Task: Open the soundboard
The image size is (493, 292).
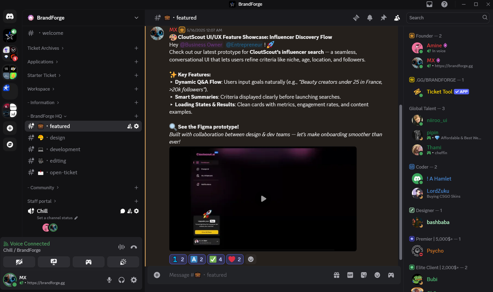Action: (123, 262)
